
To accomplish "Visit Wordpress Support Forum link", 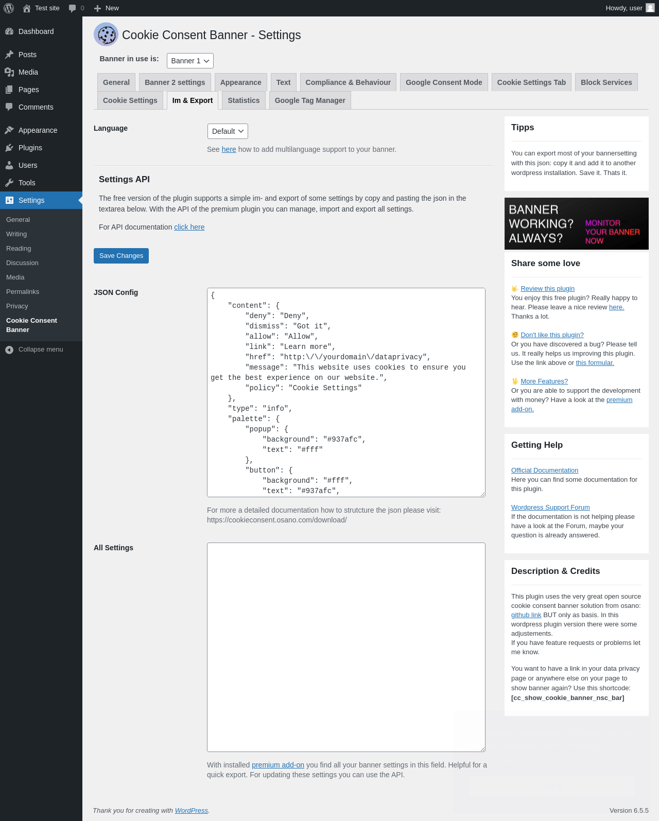I will [550, 508].
